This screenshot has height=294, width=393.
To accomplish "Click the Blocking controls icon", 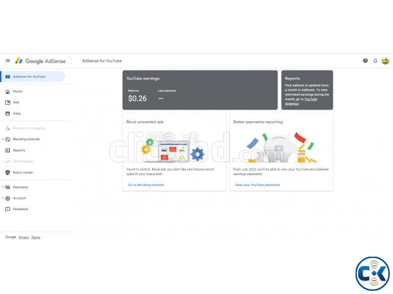I will pyautogui.click(x=8, y=139).
